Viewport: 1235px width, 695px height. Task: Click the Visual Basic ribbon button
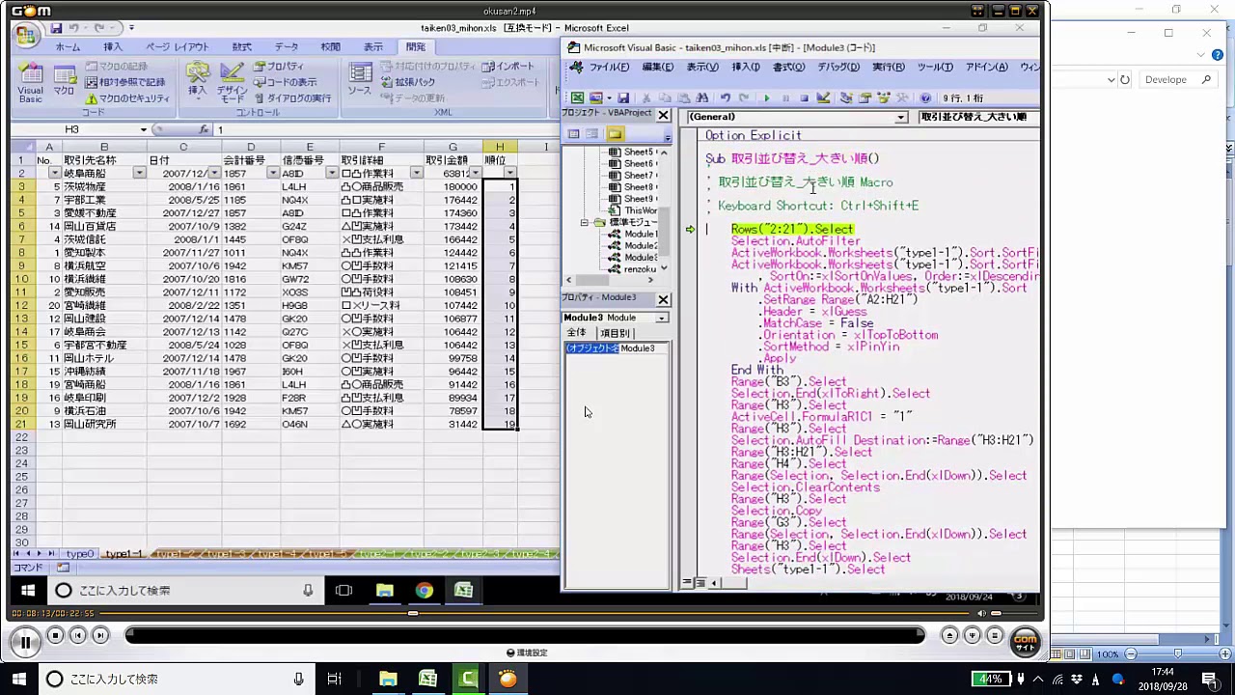coord(30,83)
